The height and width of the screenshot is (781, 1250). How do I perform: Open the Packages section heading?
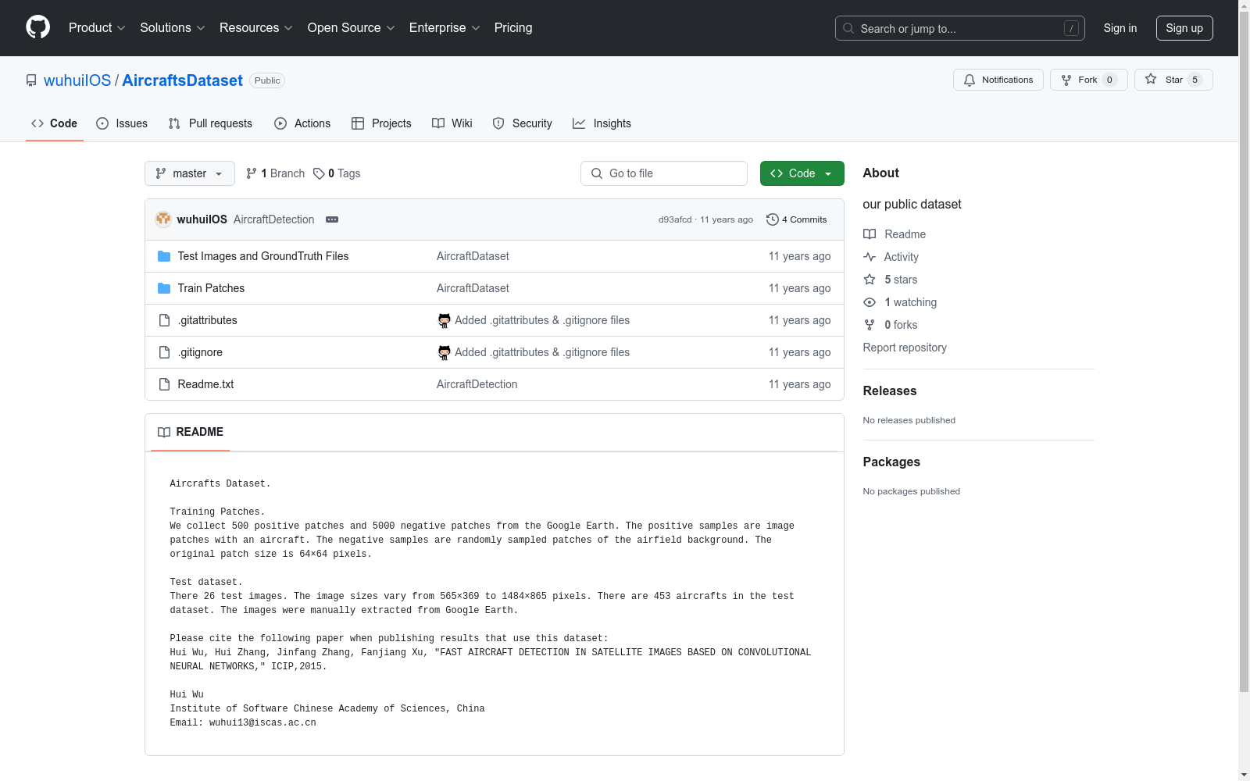click(891, 462)
